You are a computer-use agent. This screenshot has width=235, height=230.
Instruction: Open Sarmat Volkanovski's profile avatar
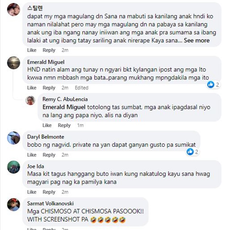point(13,205)
